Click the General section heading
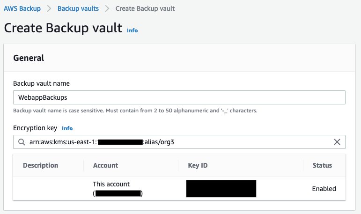The image size is (361, 214). coord(29,58)
